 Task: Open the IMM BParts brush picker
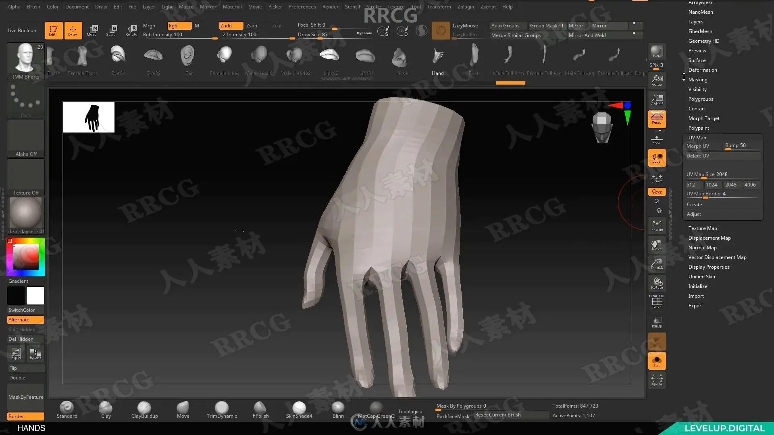pos(26,61)
